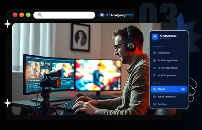Click the red close window dot
The height and width of the screenshot is (130, 202).
[15, 15]
